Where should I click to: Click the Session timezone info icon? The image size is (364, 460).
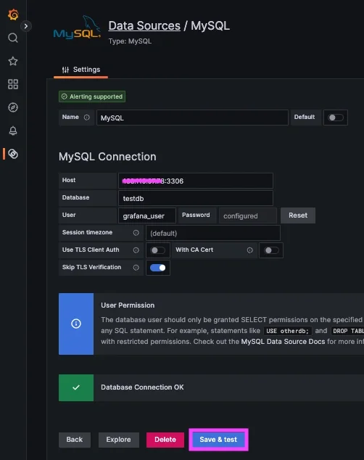(136, 233)
